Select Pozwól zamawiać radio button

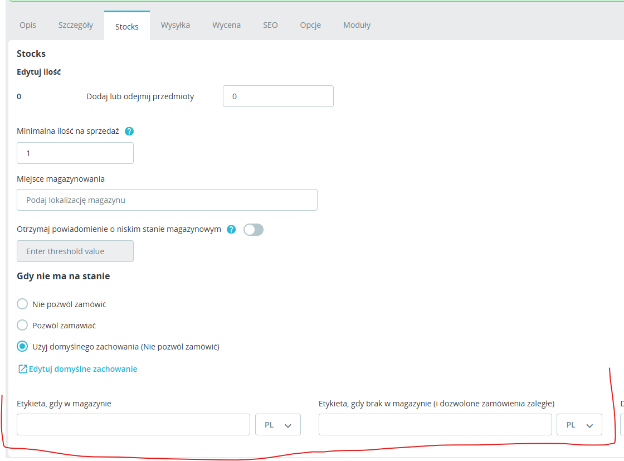pyautogui.click(x=22, y=325)
